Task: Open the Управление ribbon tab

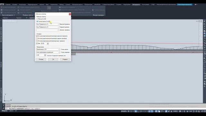Action: click(54, 5)
